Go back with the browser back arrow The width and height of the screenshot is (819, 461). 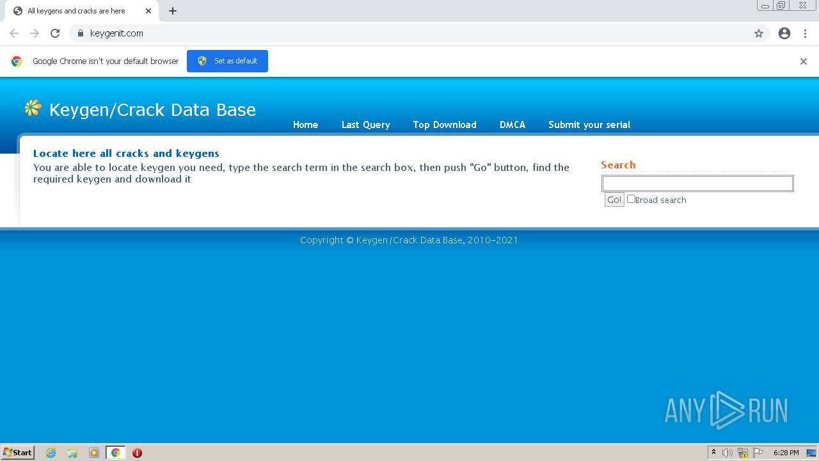pos(14,33)
